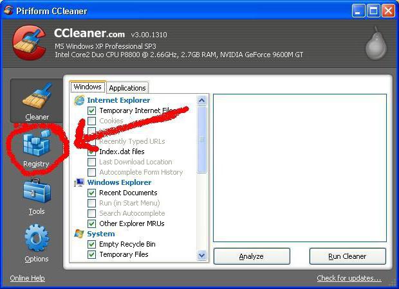Maximize the CCleaner window
Image resolution: width=399 pixels, height=289 pixels.
point(373,11)
